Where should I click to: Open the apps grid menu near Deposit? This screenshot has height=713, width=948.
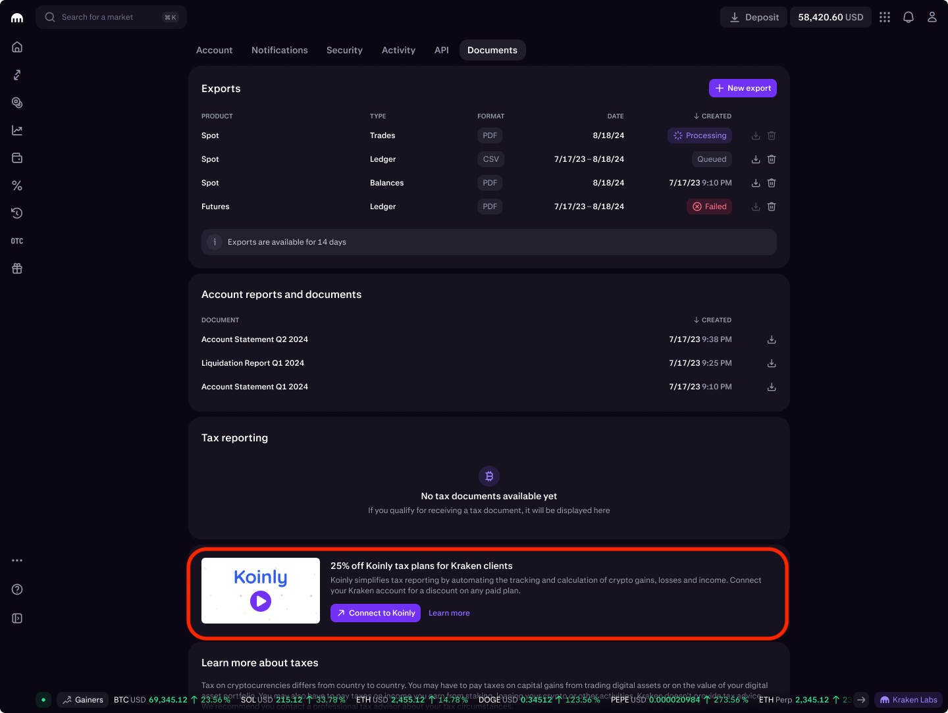pyautogui.click(x=885, y=17)
